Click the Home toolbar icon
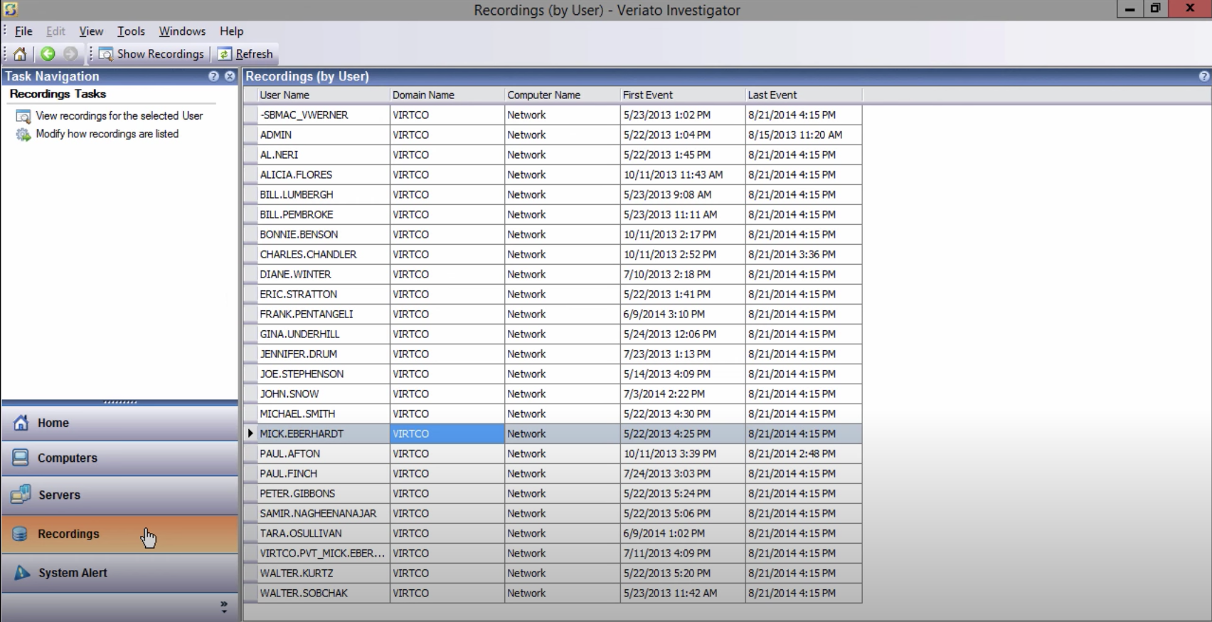 (20, 54)
